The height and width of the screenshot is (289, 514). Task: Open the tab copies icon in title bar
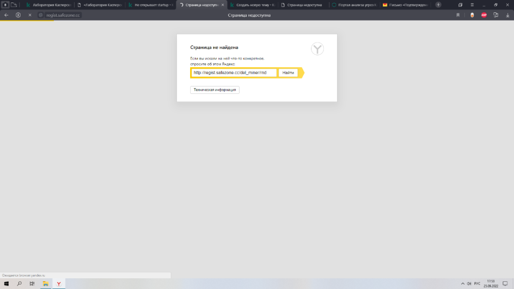(460, 5)
